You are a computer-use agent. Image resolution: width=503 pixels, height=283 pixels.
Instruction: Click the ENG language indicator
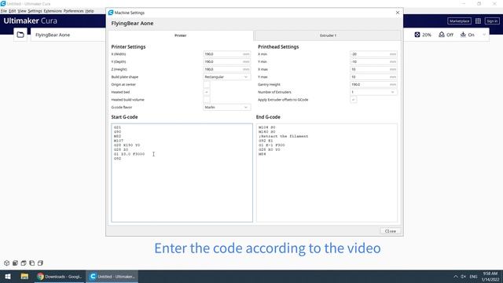[x=473, y=277]
